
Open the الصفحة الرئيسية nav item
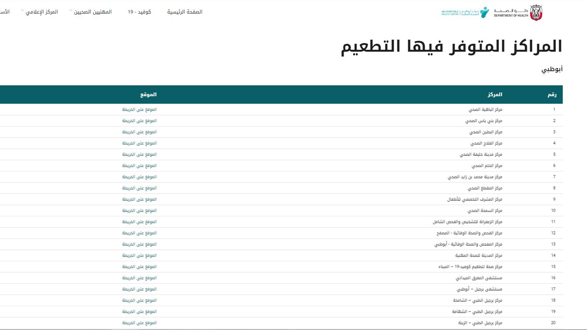[x=184, y=12]
